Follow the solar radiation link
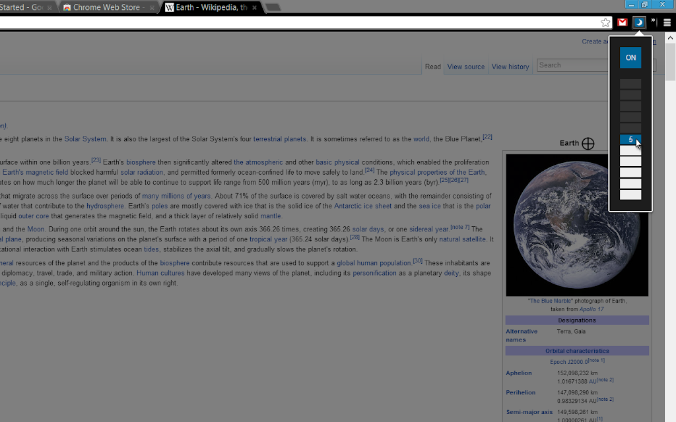Screen dimensions: 676x422 point(141,172)
